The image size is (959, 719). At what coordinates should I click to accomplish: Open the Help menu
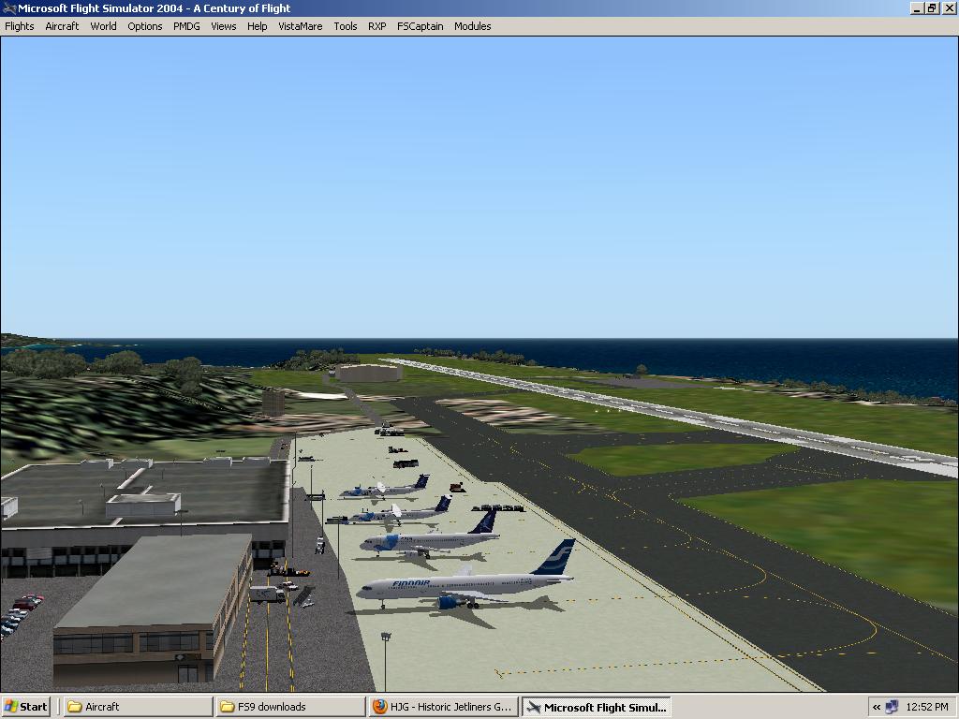point(257,26)
